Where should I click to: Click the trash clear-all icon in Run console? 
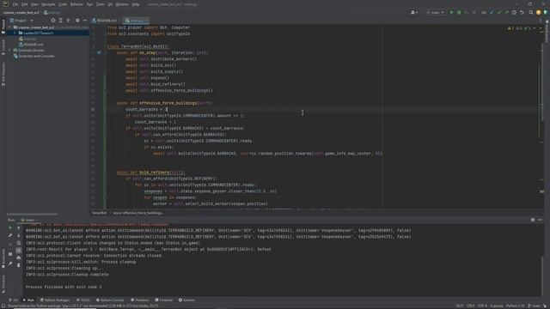coord(19,265)
